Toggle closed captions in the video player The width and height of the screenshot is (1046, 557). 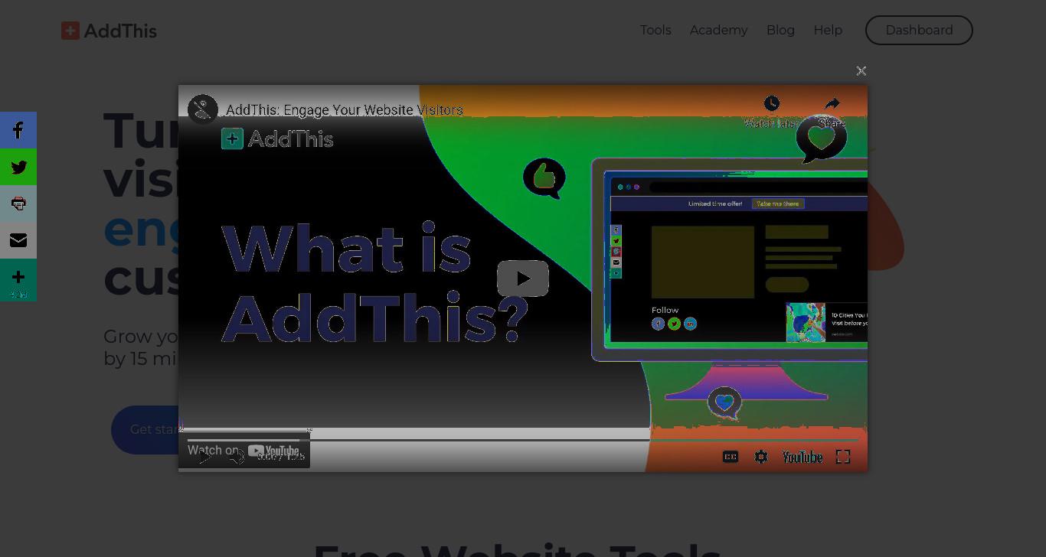731,457
